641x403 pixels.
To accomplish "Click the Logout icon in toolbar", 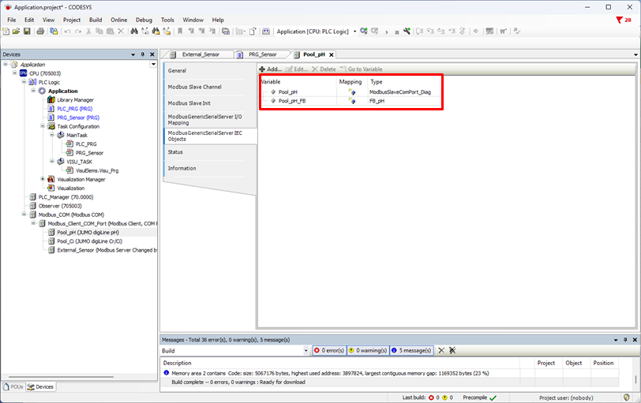I will (x=374, y=31).
